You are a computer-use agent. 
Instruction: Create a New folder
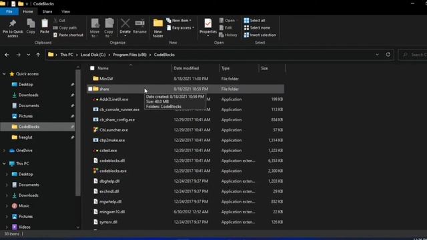click(x=158, y=28)
